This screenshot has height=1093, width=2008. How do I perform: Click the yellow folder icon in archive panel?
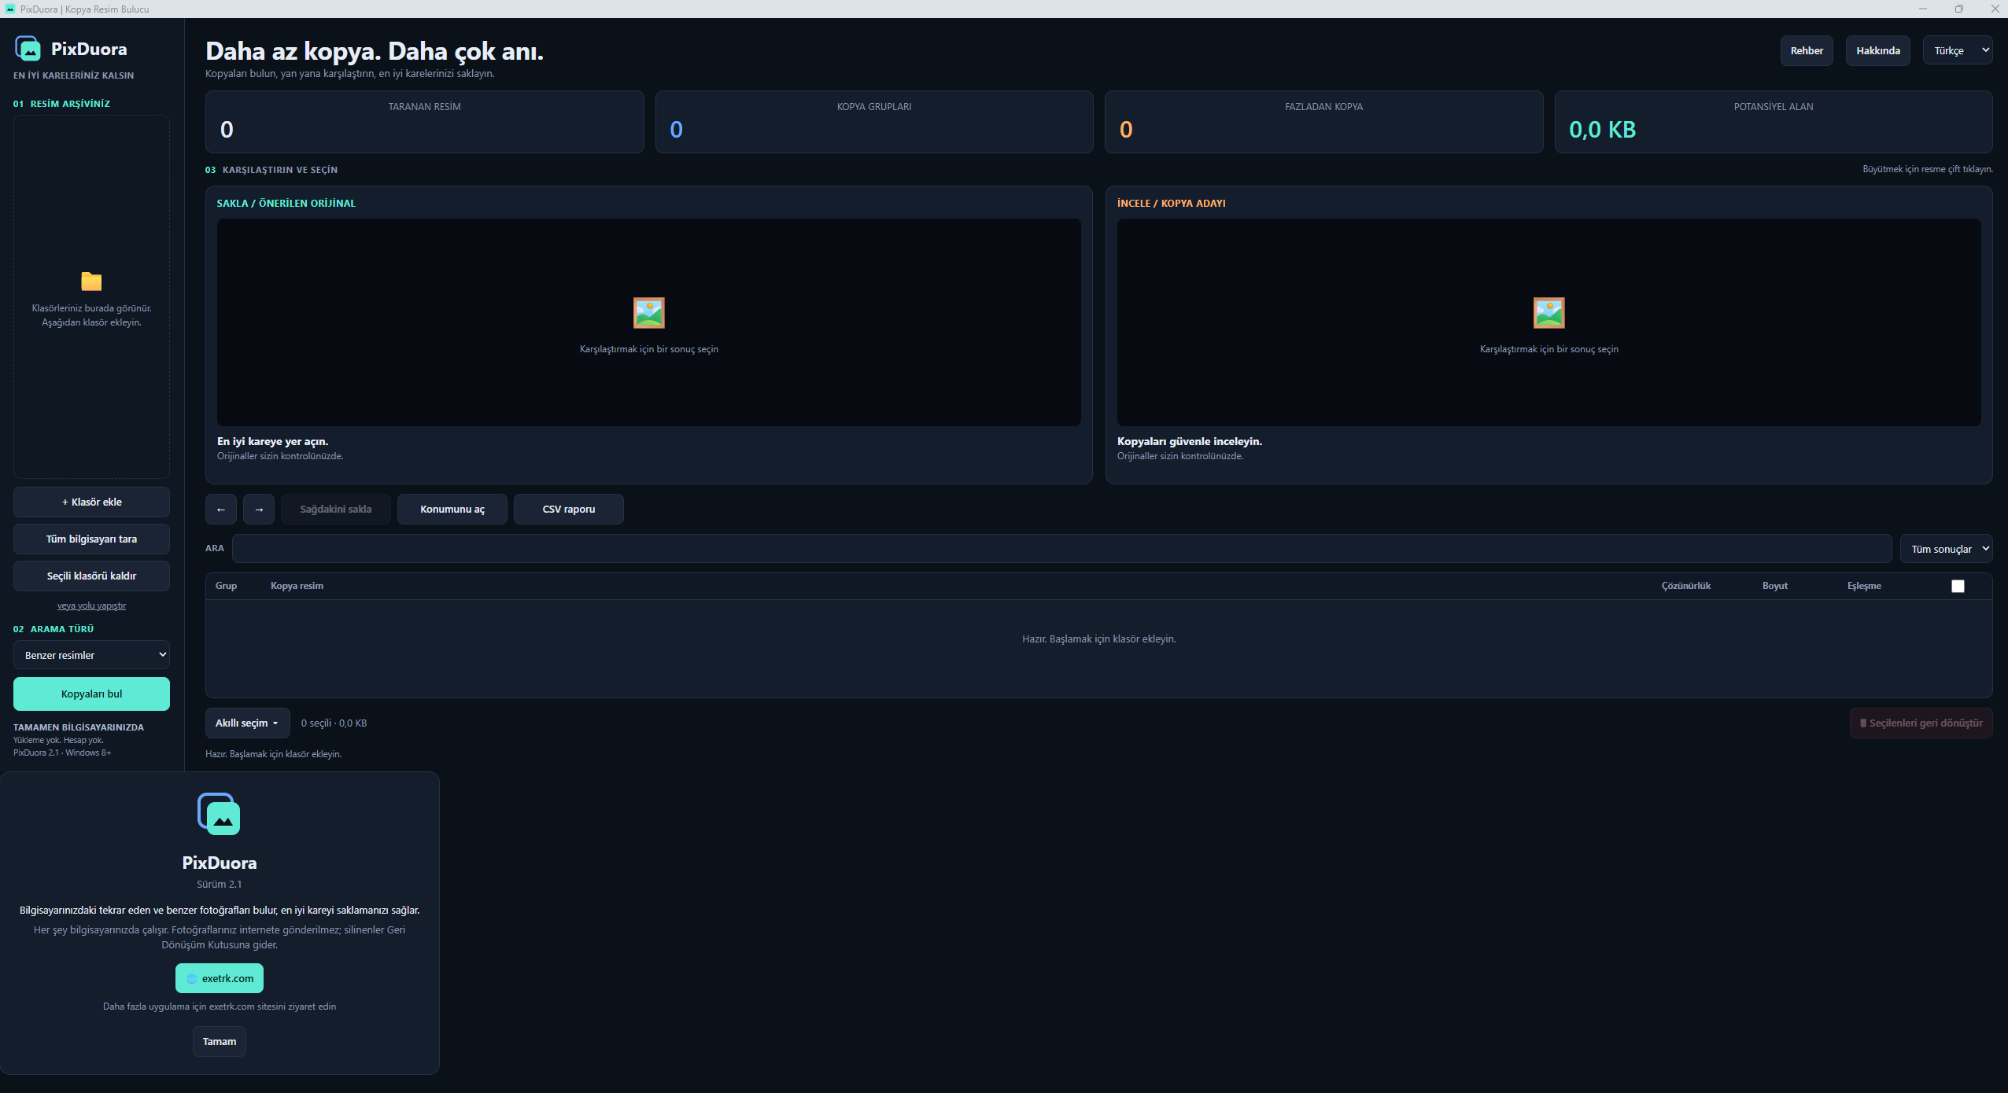pos(91,281)
